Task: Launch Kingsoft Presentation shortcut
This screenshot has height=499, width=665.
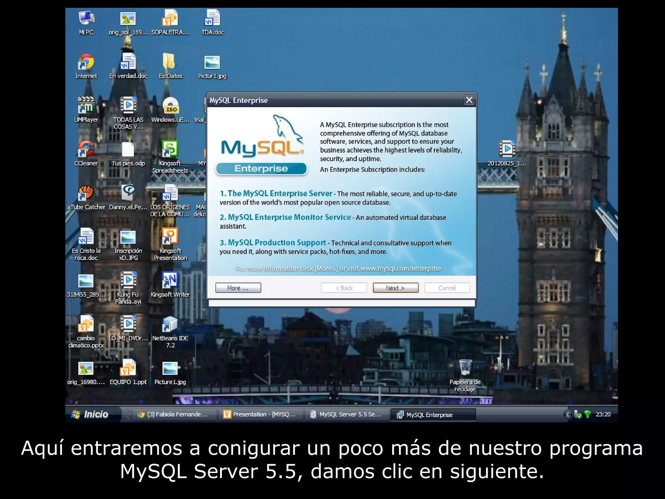Action: (x=170, y=244)
